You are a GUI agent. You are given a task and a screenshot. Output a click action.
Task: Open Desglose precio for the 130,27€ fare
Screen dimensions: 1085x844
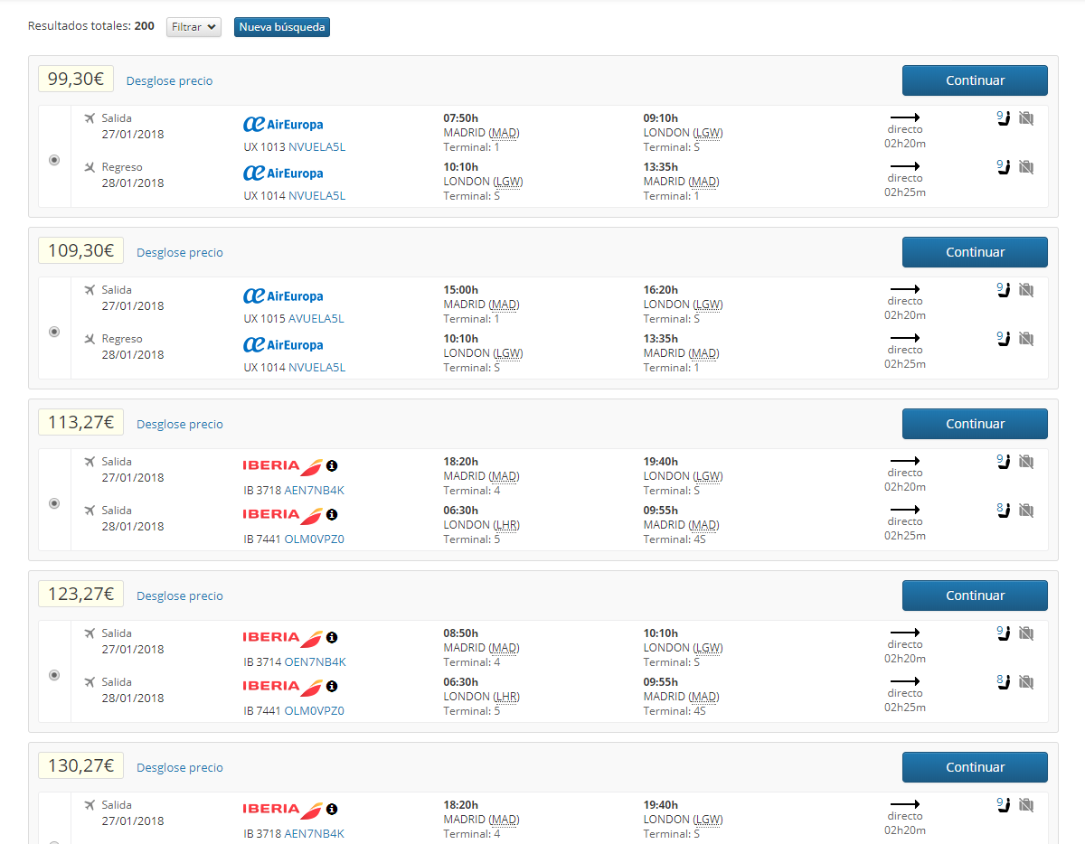[180, 767]
